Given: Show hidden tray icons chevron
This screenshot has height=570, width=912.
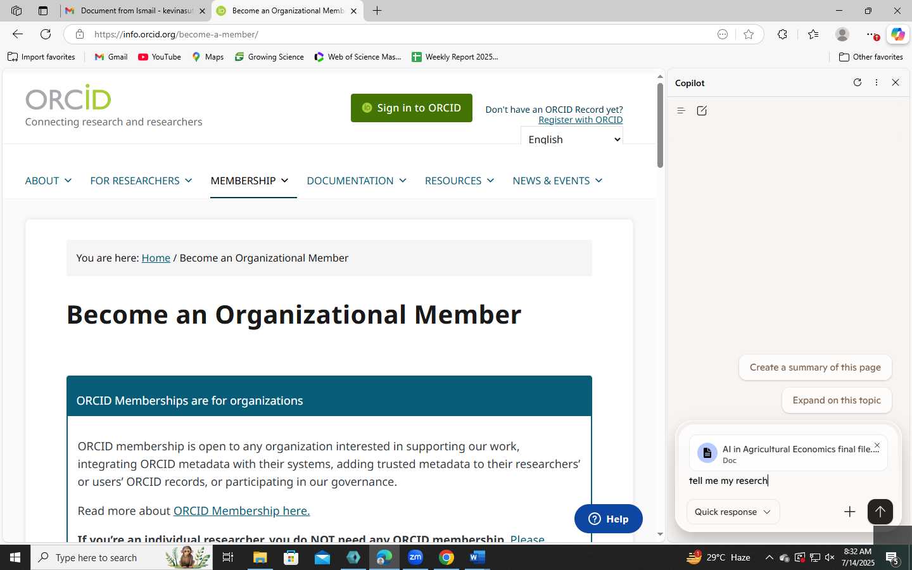Looking at the screenshot, I should [769, 557].
